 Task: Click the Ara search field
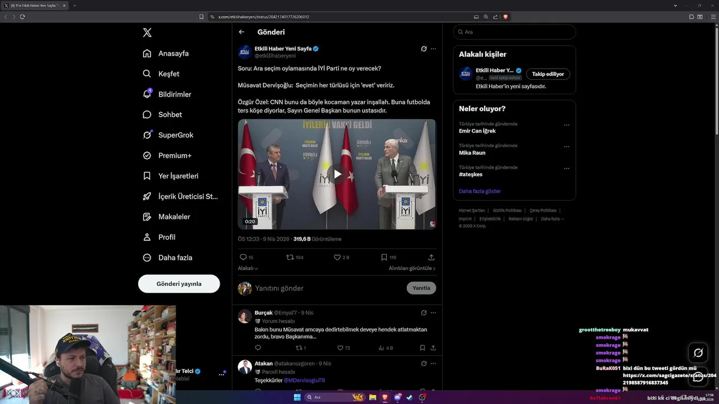pos(515,32)
